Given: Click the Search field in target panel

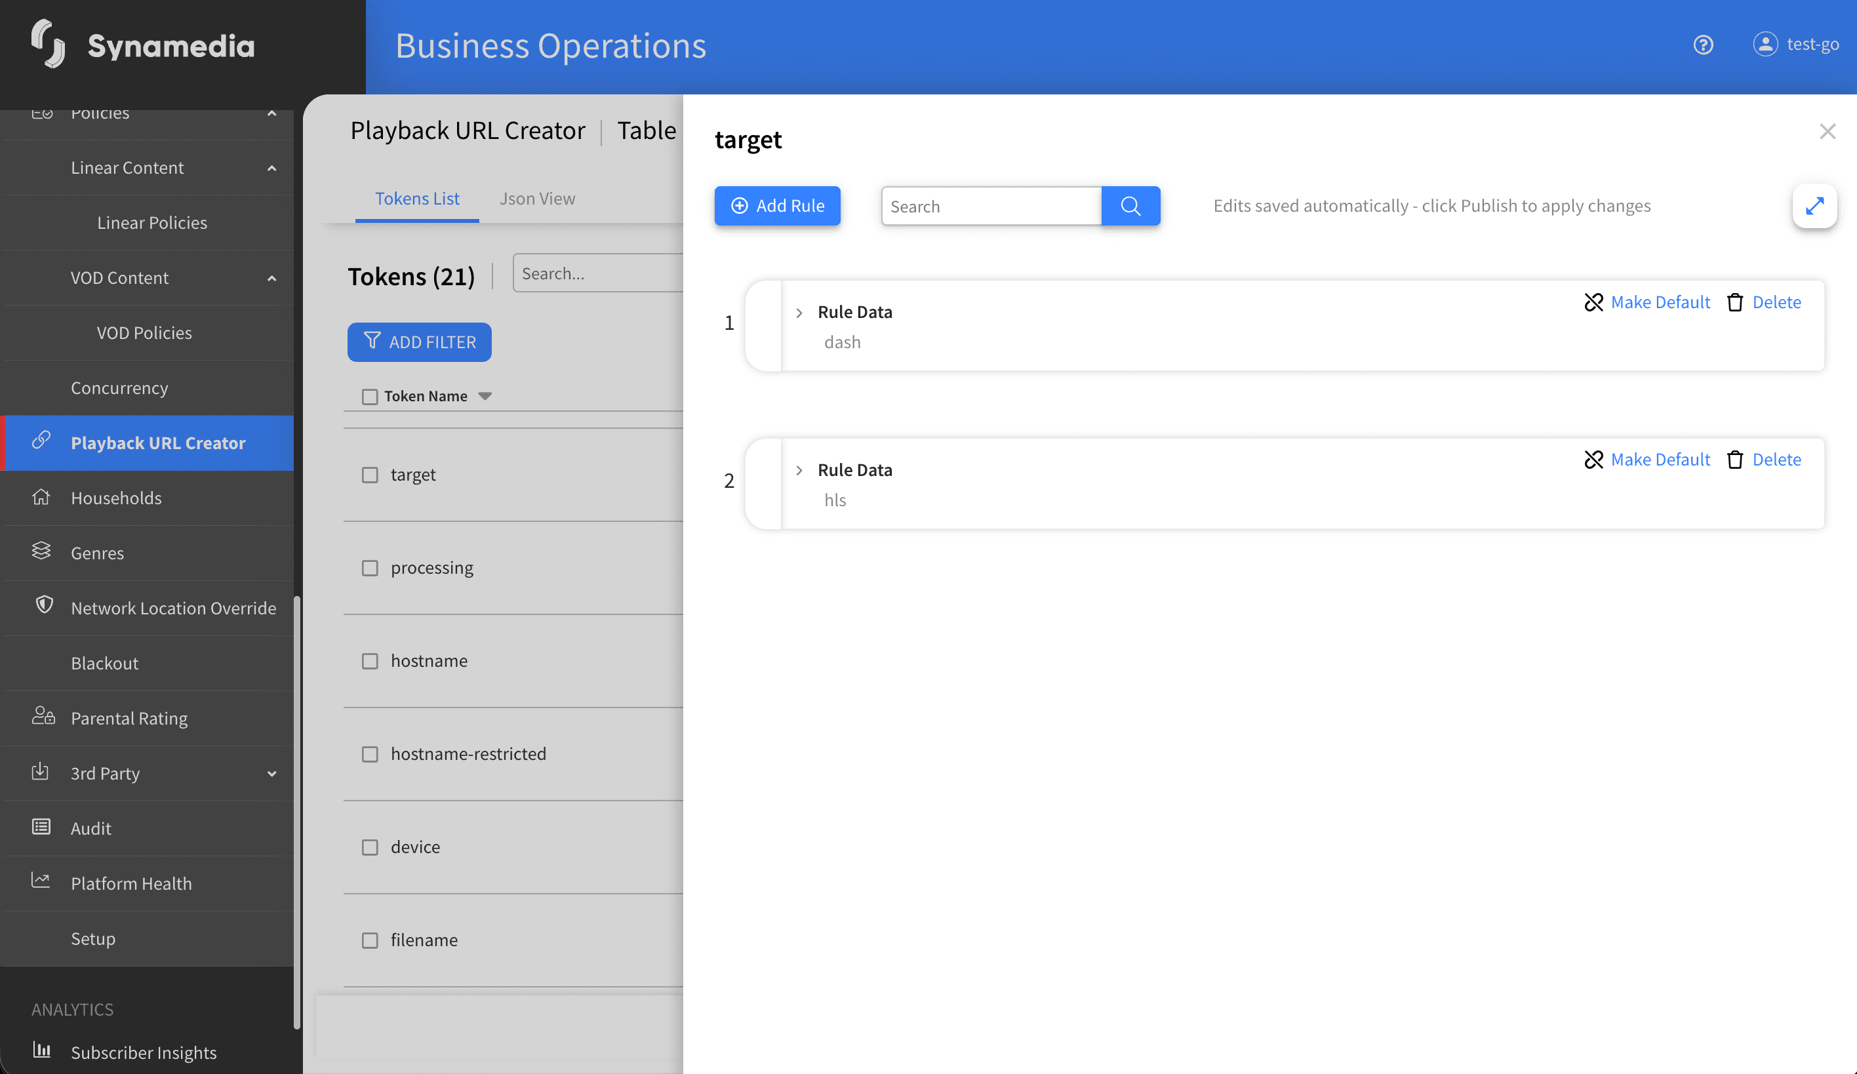Looking at the screenshot, I should coord(991,207).
